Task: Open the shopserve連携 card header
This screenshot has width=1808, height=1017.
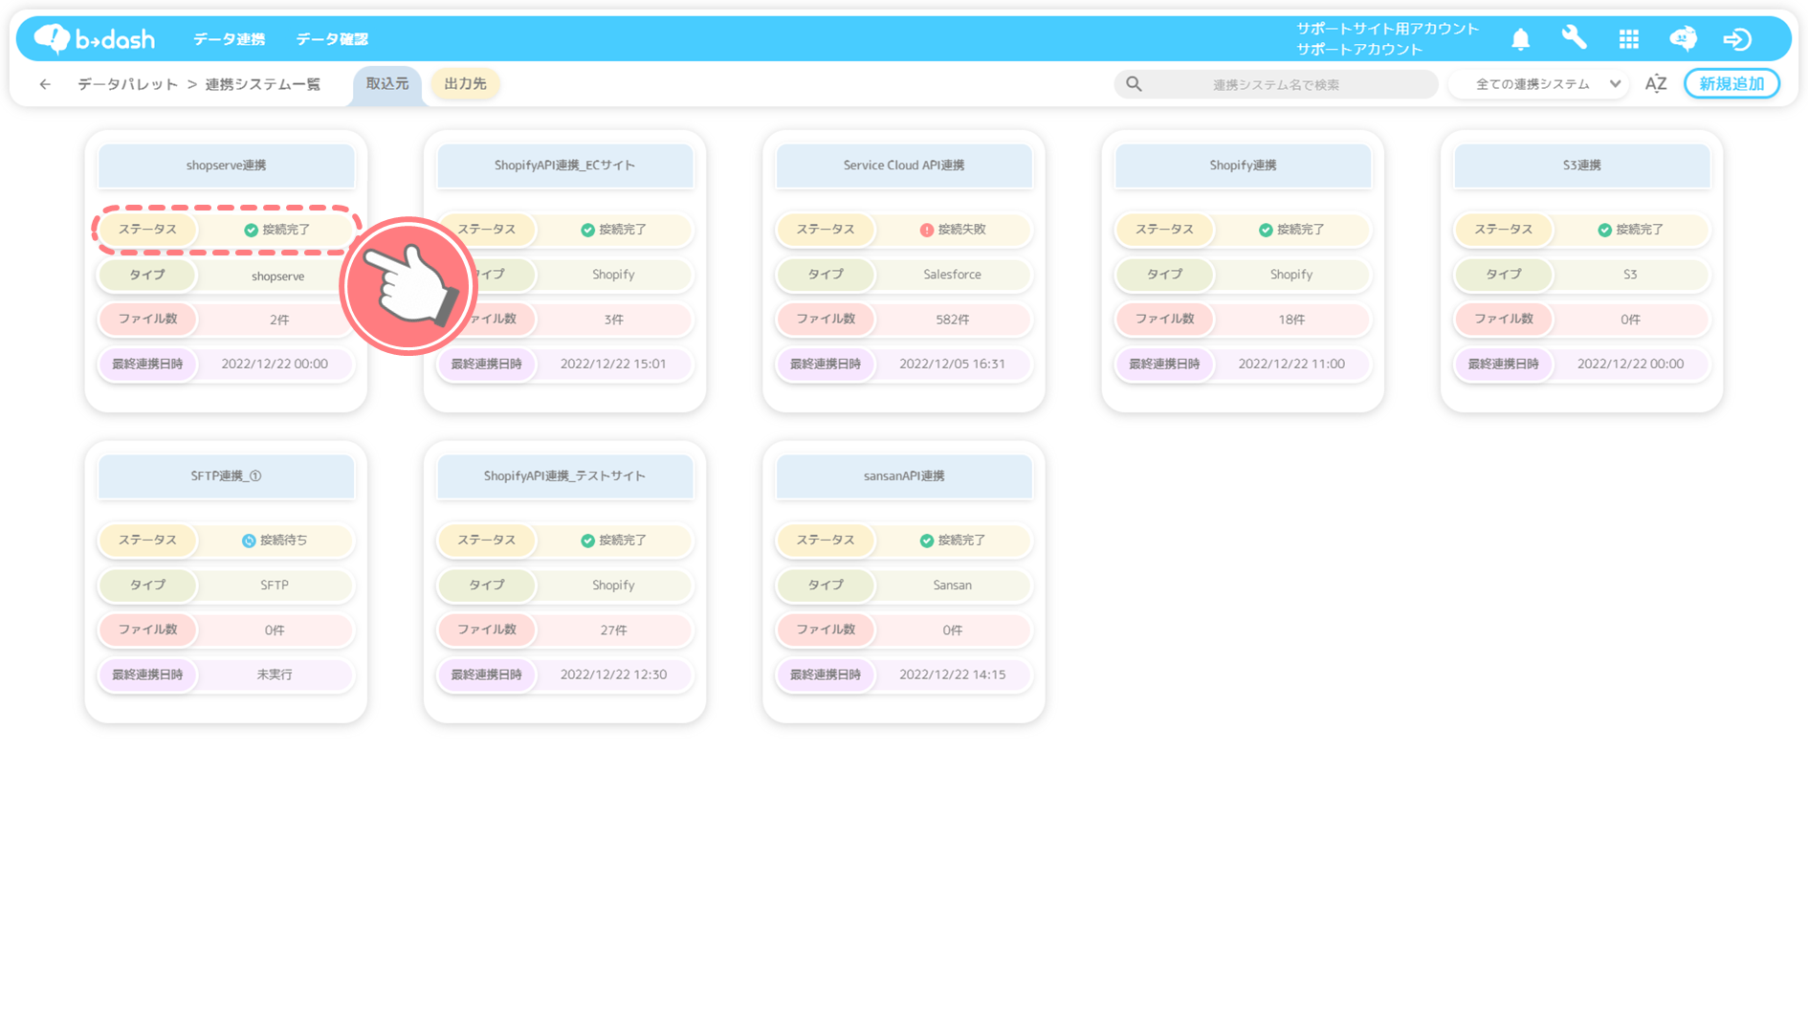Action: (227, 166)
